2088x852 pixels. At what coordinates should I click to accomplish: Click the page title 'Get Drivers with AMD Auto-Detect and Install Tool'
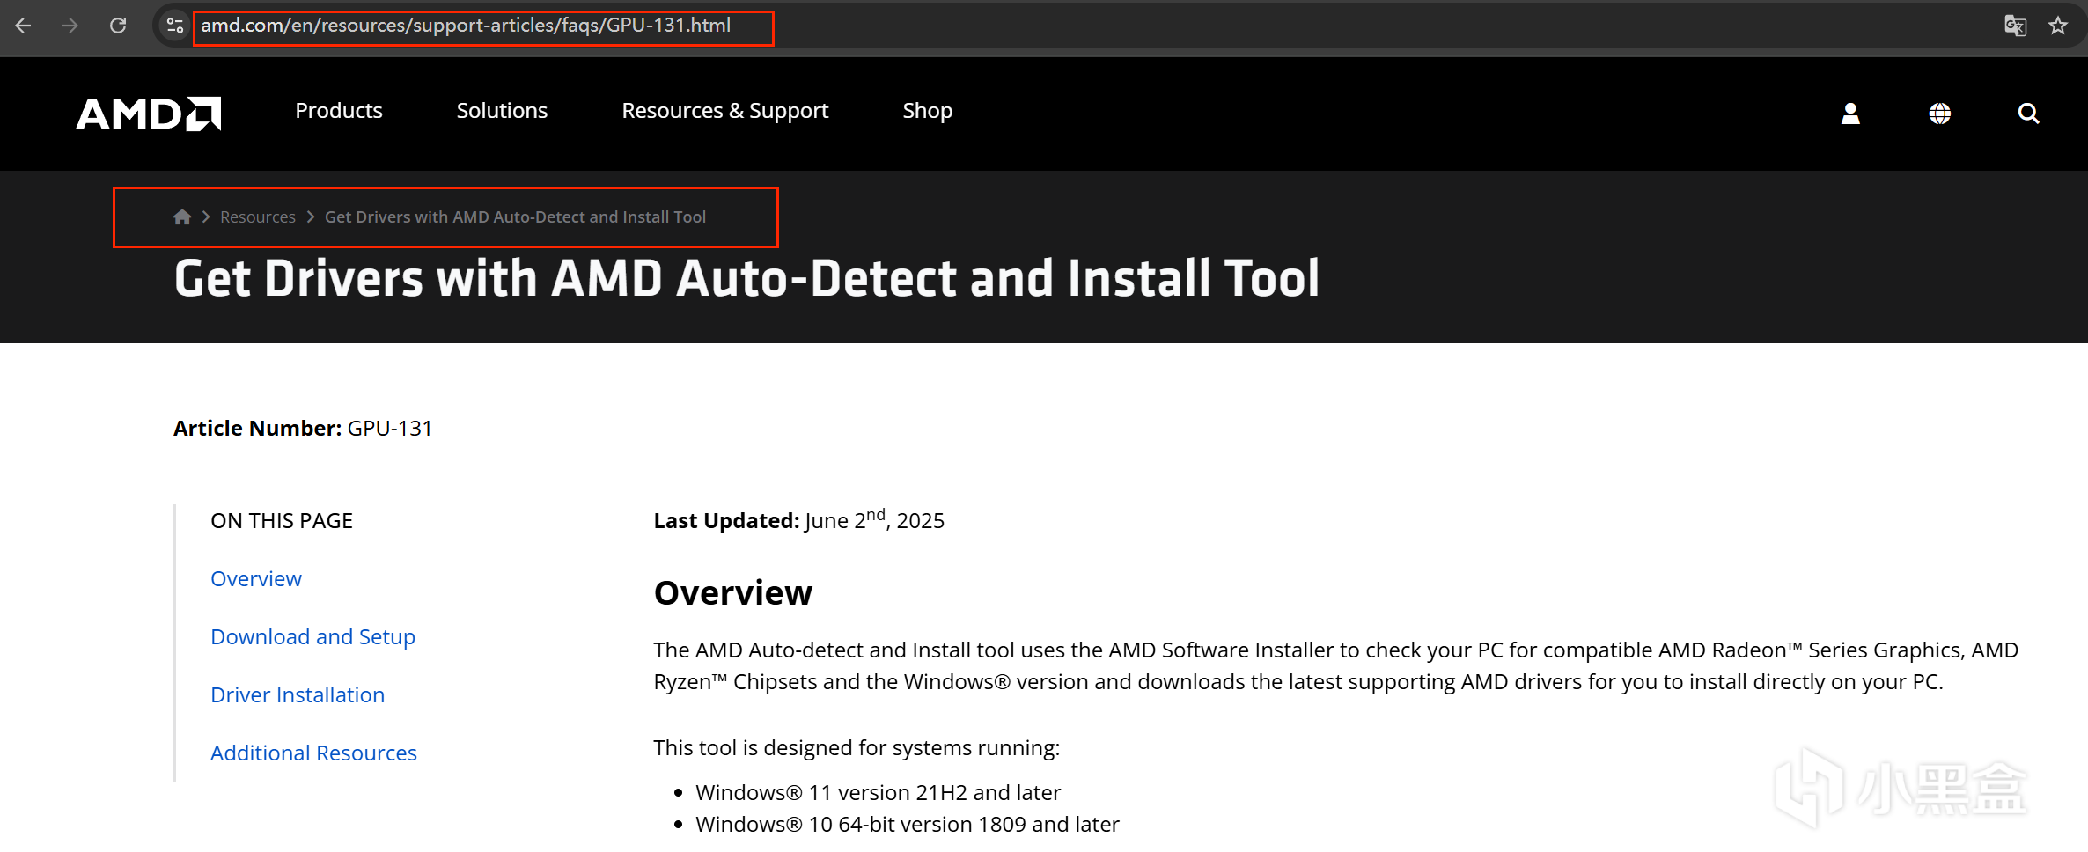tap(746, 278)
